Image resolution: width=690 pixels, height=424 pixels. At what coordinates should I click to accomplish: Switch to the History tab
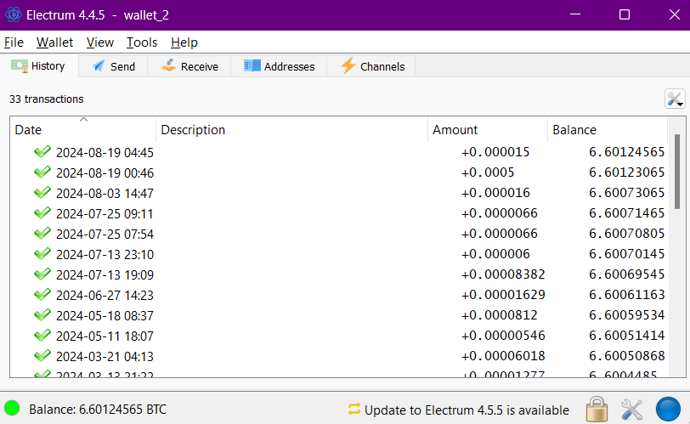(39, 66)
